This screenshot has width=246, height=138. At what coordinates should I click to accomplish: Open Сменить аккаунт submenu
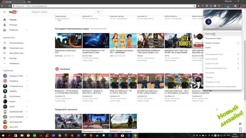coord(223,43)
